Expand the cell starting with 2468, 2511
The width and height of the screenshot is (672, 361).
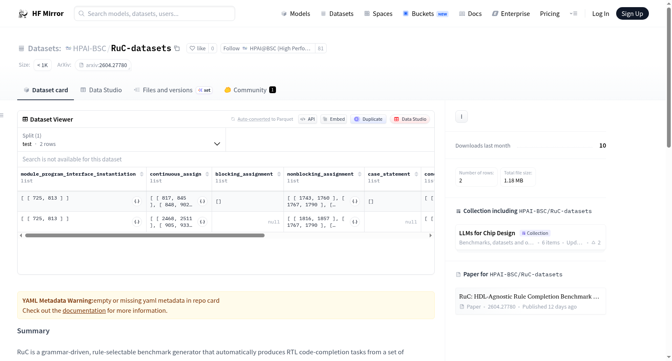[x=202, y=222]
